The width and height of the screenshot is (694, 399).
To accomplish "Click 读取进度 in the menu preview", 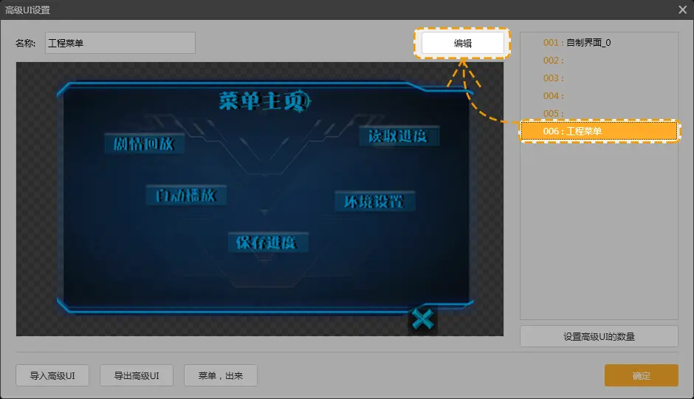I will click(x=399, y=136).
